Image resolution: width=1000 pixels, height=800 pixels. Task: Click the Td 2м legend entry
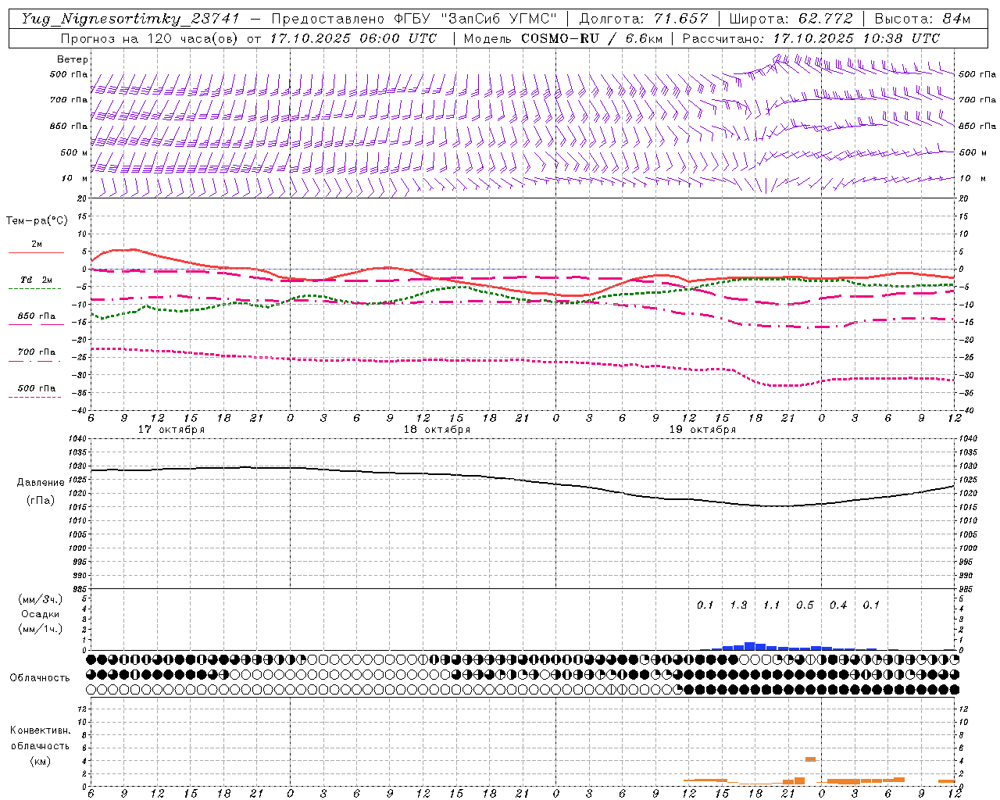point(37,279)
